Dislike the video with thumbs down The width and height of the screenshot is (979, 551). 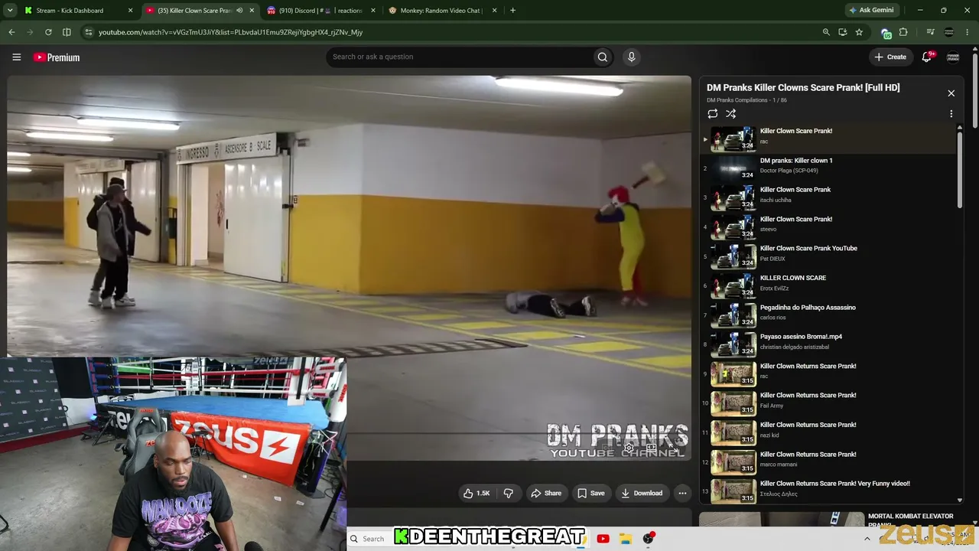(x=509, y=494)
